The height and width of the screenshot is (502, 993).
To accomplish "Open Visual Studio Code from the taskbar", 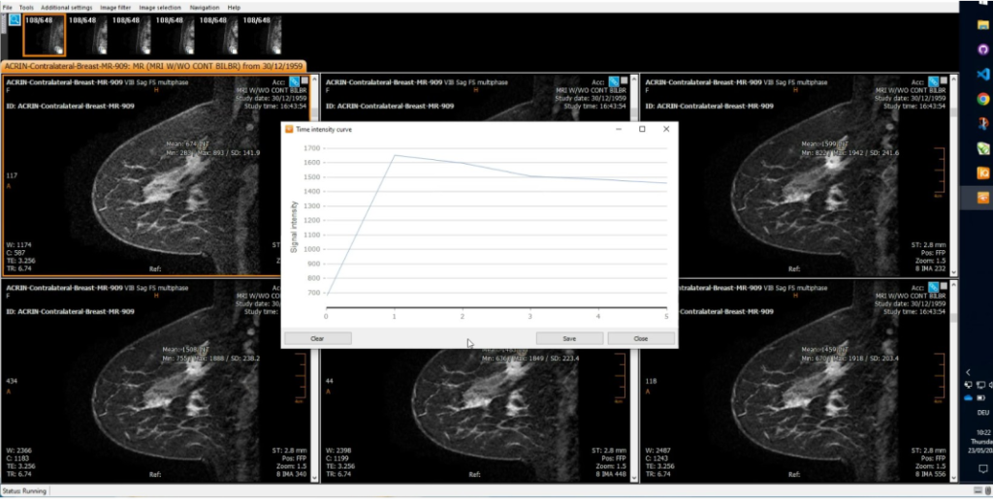I will point(983,74).
